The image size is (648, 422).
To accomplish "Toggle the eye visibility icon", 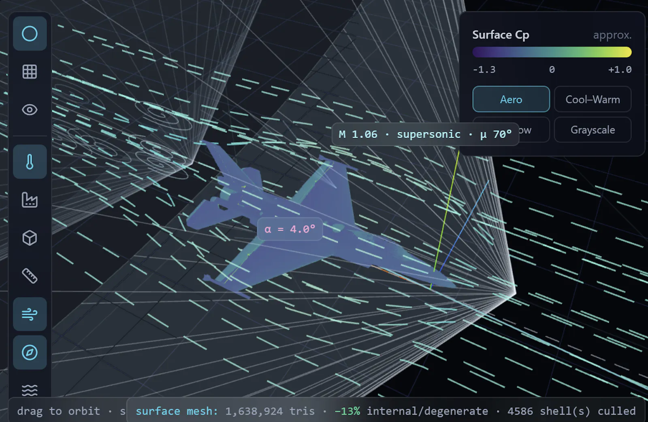I will coord(30,110).
